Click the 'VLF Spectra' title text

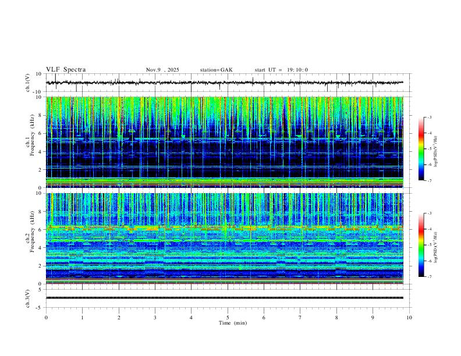(66, 70)
